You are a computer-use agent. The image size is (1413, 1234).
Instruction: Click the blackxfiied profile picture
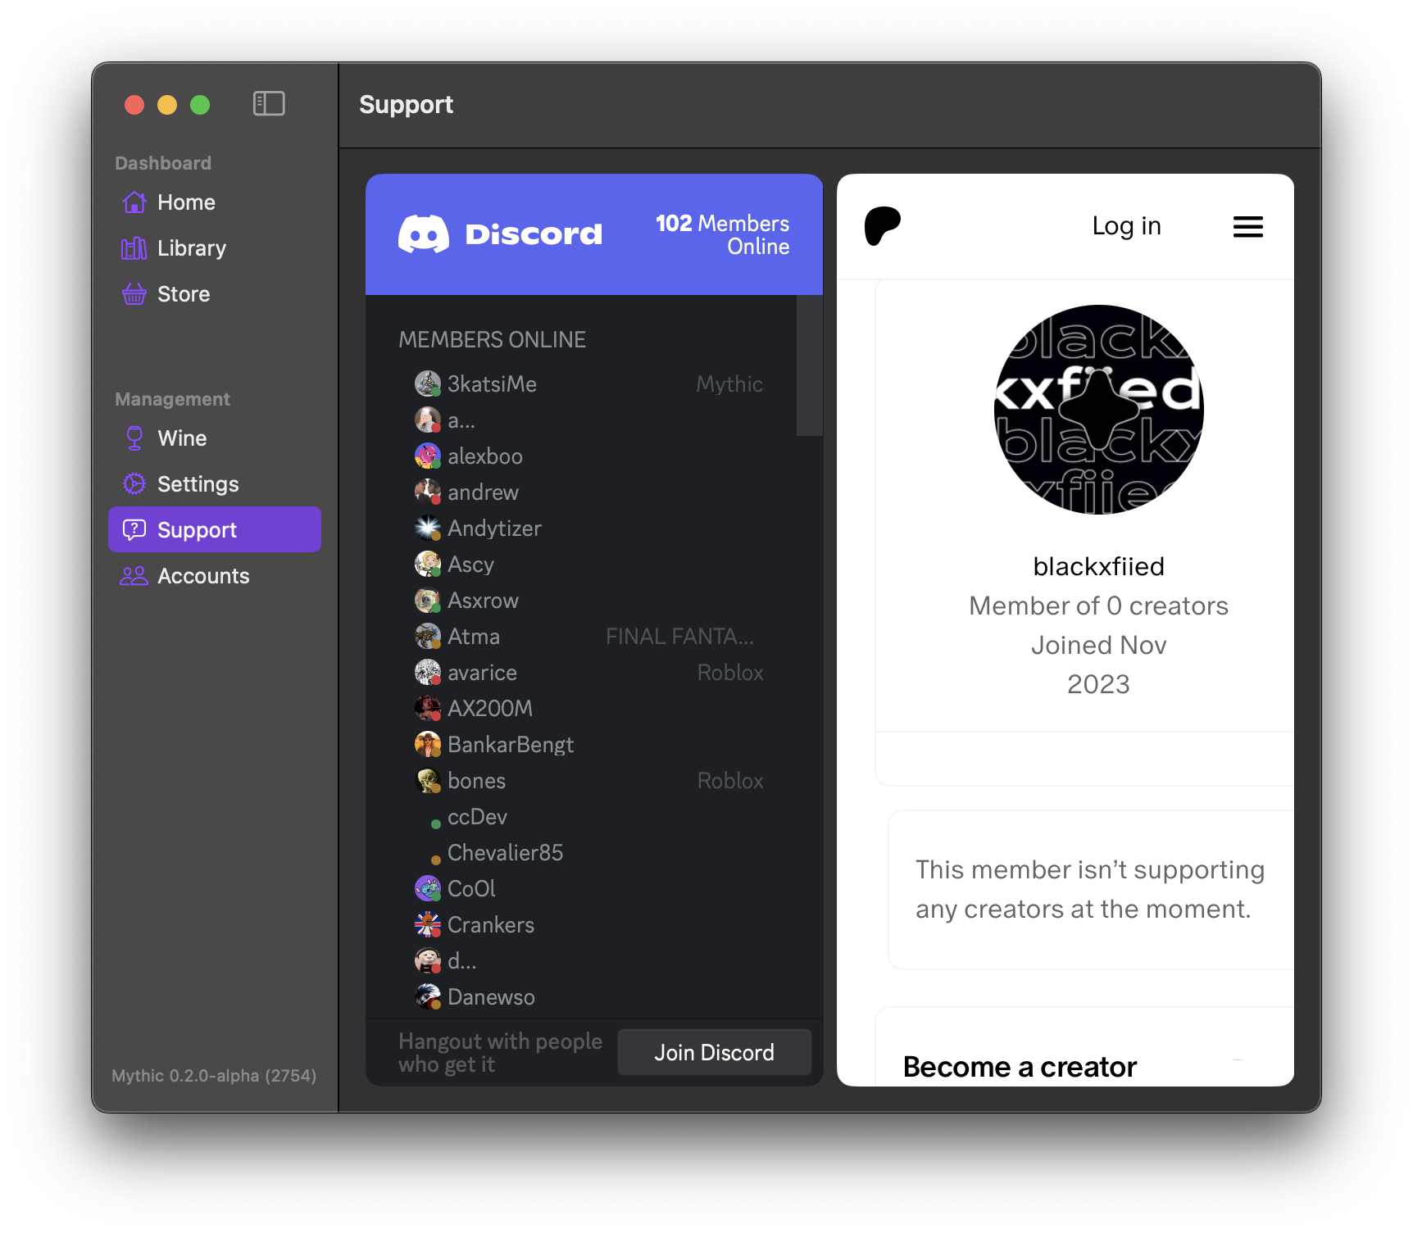tap(1099, 410)
